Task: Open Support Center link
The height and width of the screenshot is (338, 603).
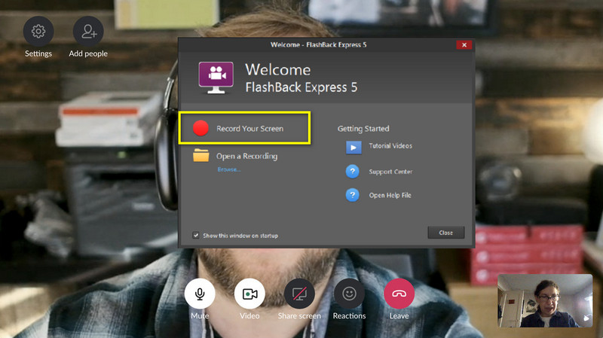Action: point(390,172)
